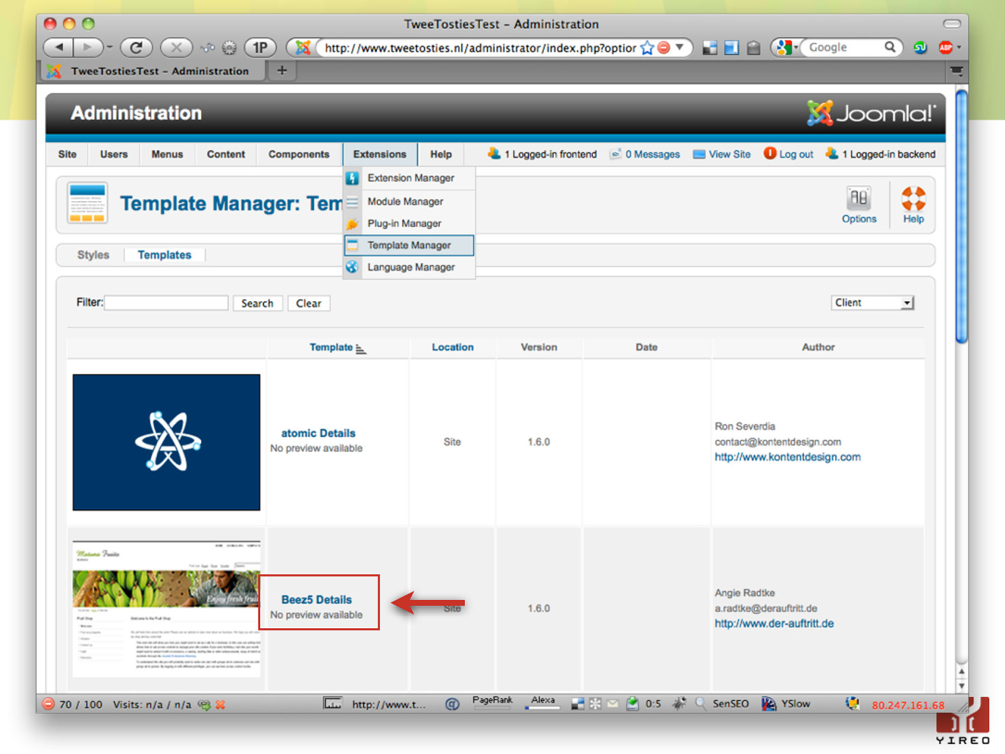The height and width of the screenshot is (754, 1005).
Task: Open the Extensions menu
Action: coord(380,154)
